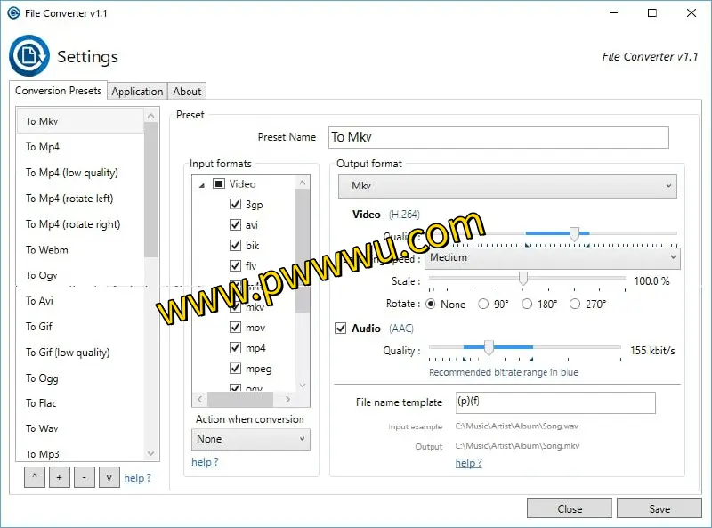Click the move preset up arrow button

coord(34,477)
